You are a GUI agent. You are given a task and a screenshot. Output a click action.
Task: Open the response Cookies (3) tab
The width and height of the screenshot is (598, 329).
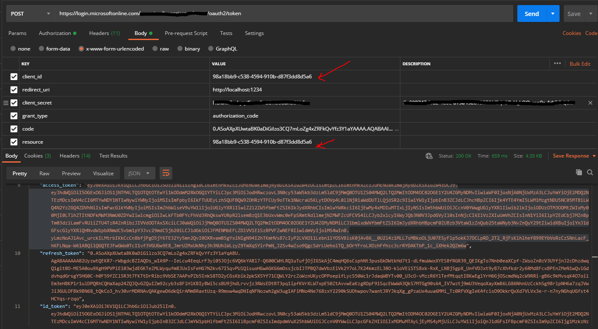pyautogui.click(x=38, y=156)
